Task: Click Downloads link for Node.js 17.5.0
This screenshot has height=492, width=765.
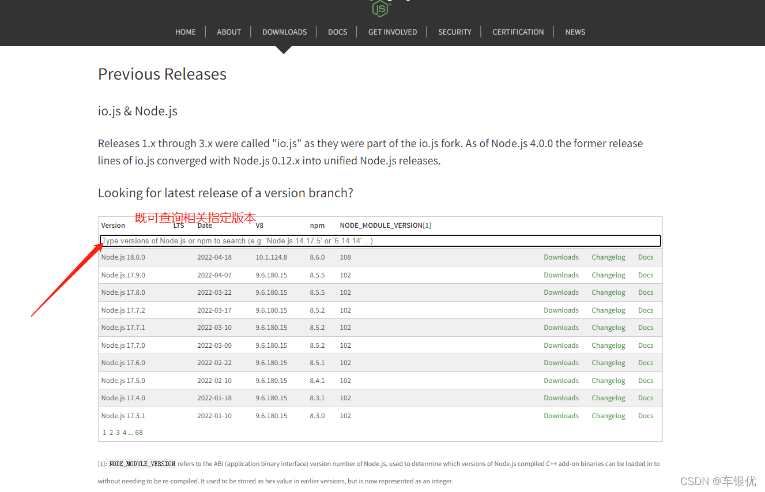Action: (561, 381)
